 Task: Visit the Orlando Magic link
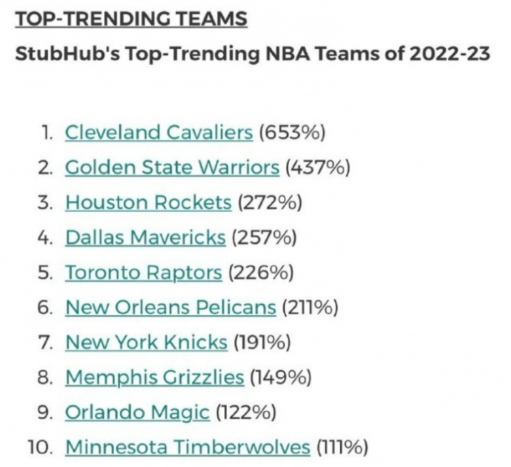(137, 413)
